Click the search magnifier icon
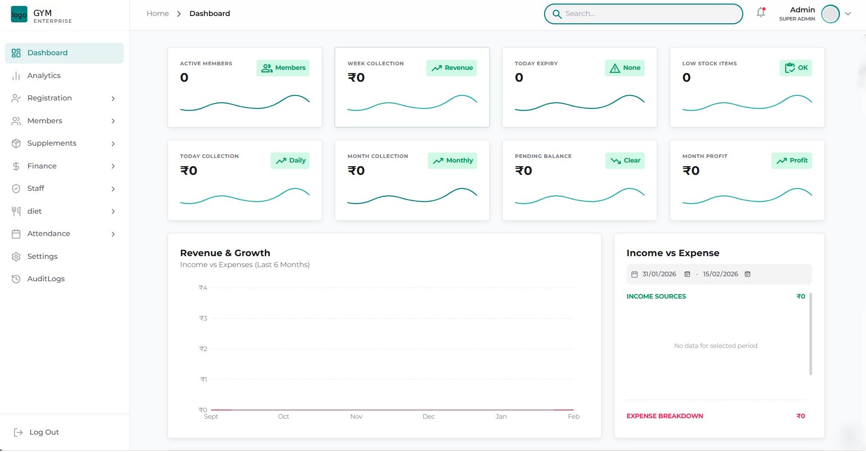The height and width of the screenshot is (452, 866). [557, 14]
